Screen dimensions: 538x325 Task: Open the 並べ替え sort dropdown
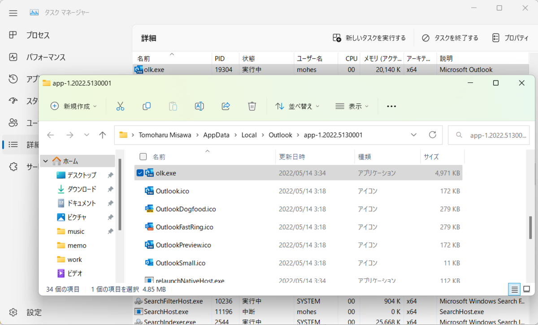tap(298, 106)
